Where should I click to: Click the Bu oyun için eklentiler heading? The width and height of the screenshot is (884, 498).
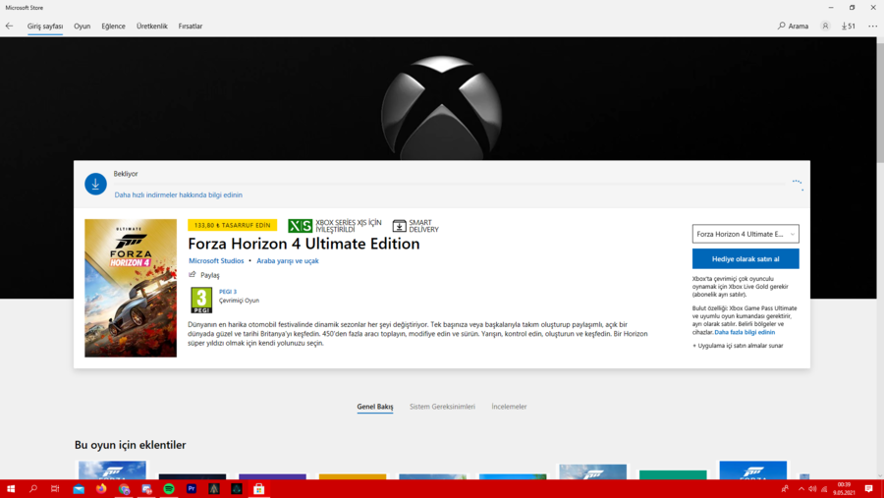click(x=131, y=445)
